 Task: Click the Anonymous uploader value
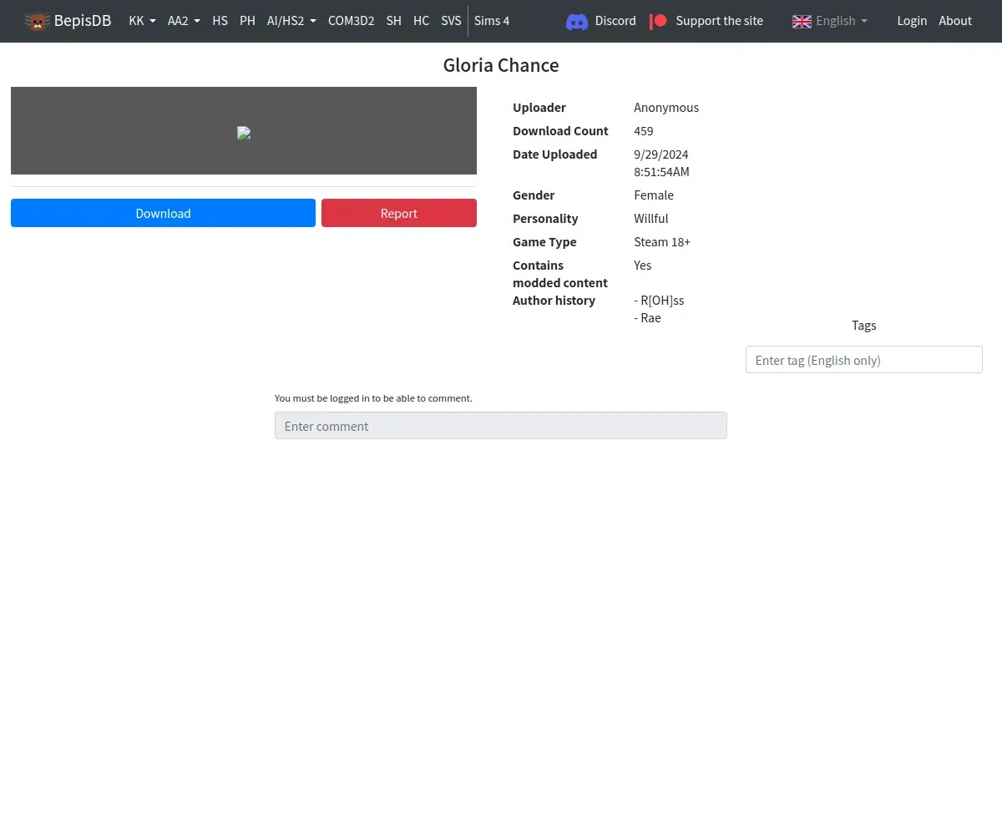[666, 108]
